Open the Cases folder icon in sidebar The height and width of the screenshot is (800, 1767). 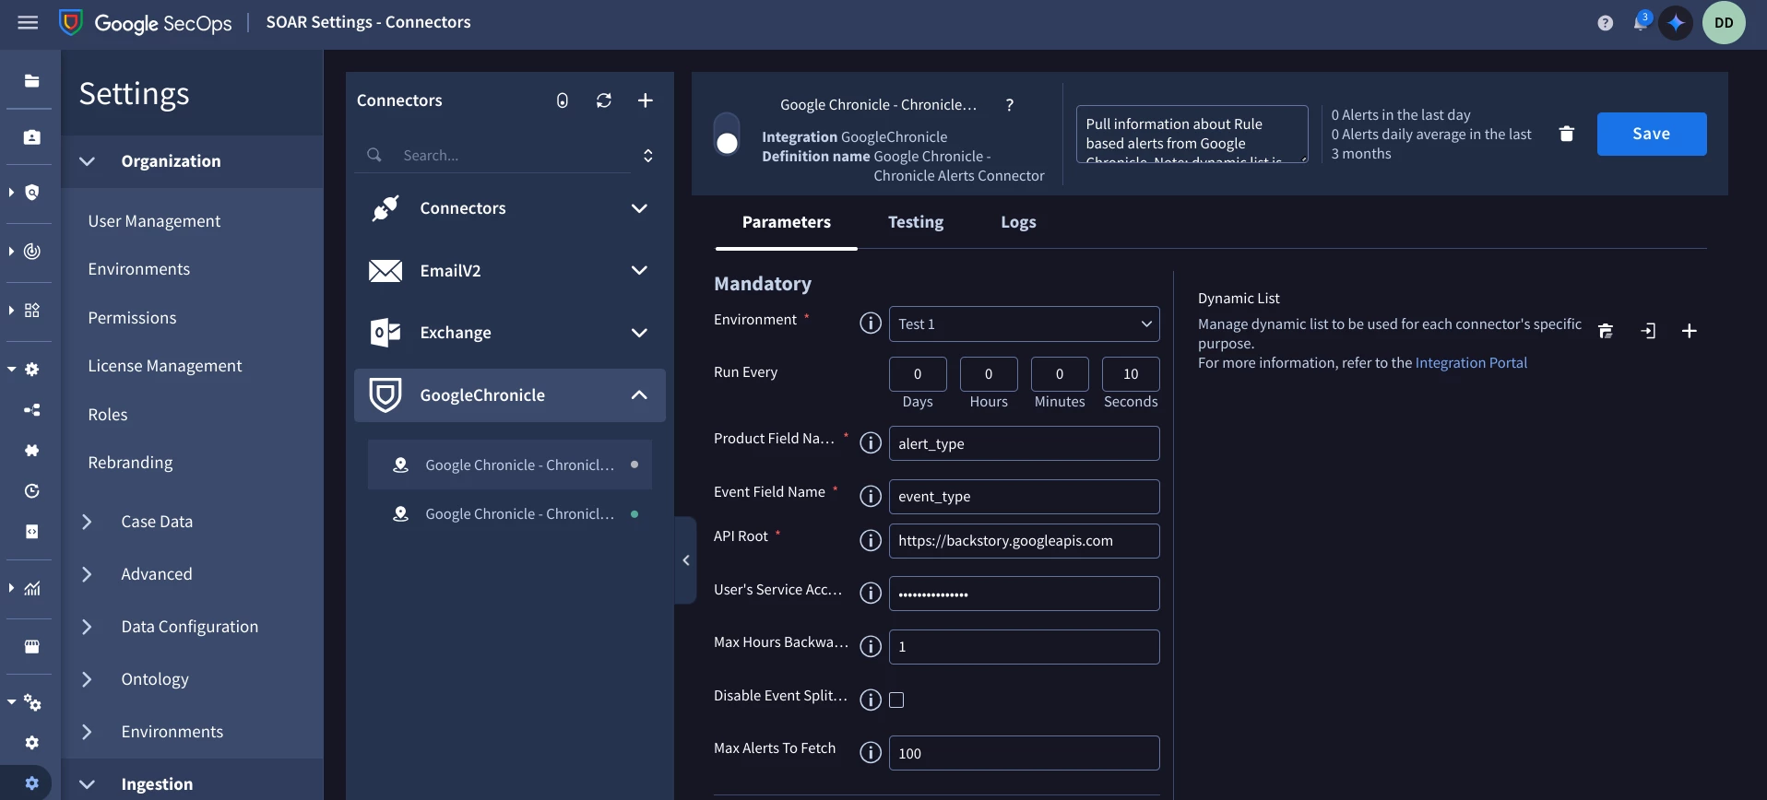(x=31, y=81)
